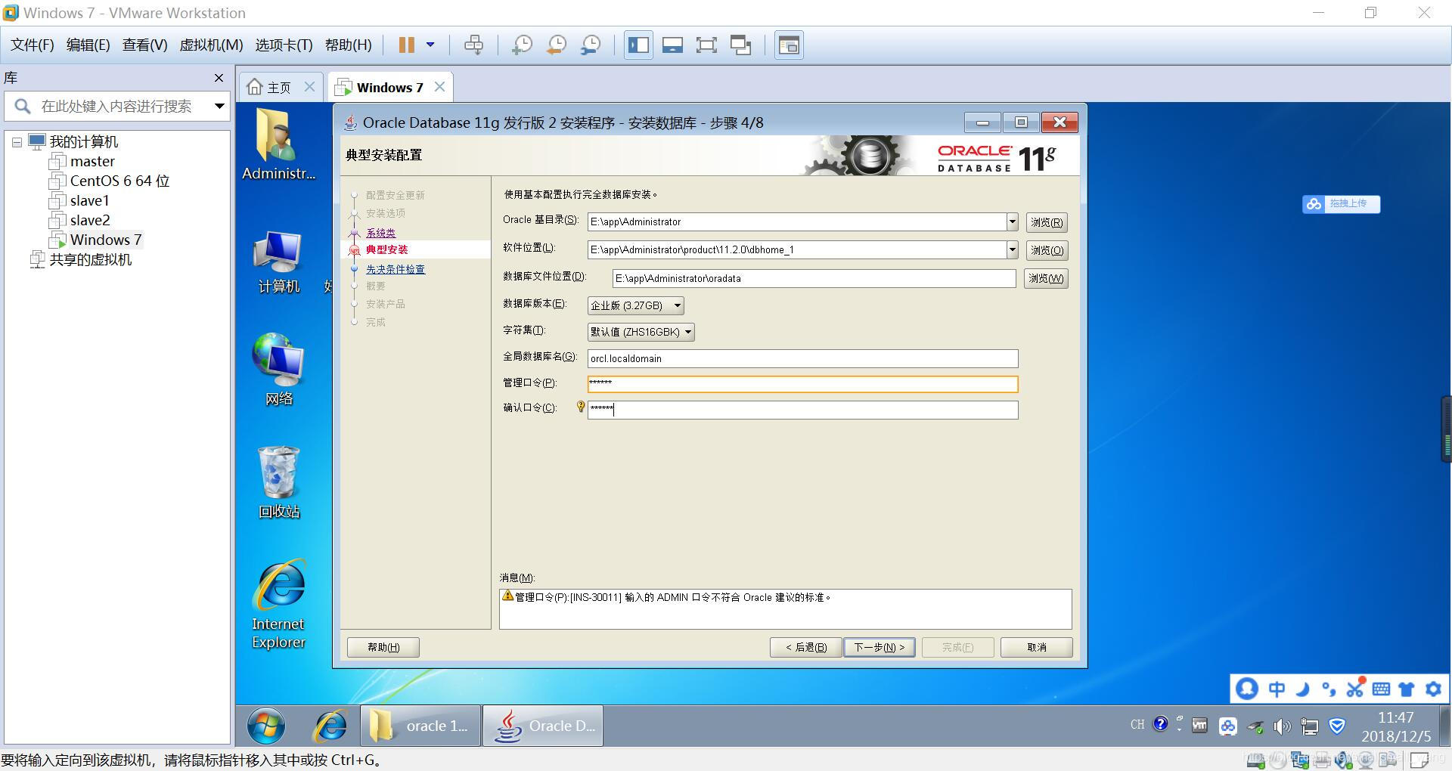Collapse the 我的计算机 tree node
The image size is (1452, 771).
pos(17,142)
